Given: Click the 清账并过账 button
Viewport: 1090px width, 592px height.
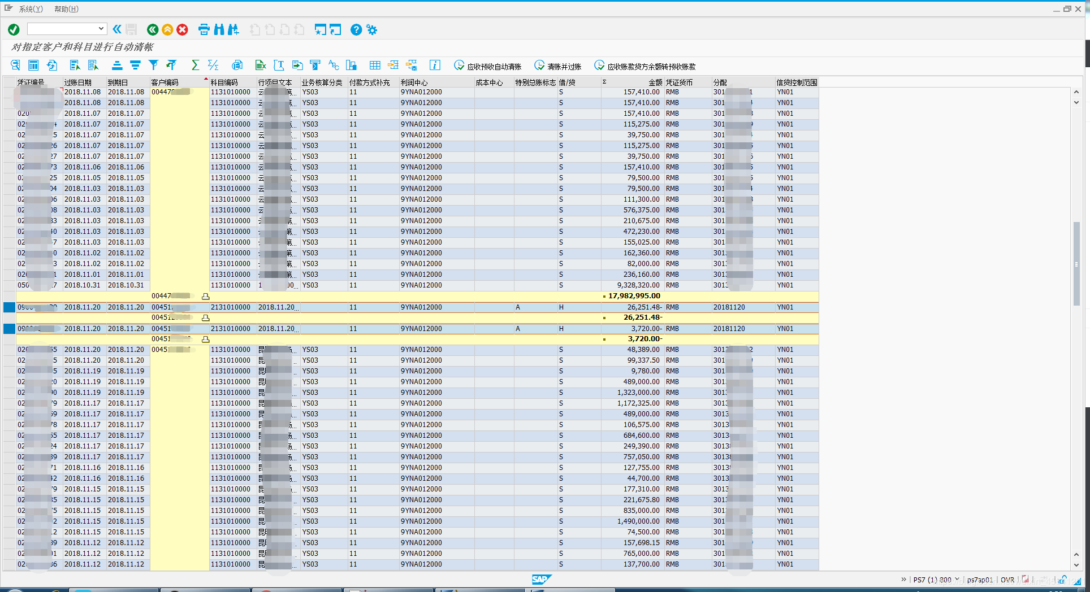Looking at the screenshot, I should tap(558, 66).
